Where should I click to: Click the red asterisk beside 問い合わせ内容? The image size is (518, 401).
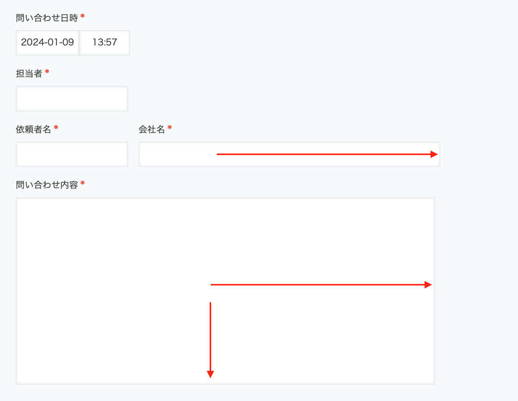pyautogui.click(x=83, y=184)
